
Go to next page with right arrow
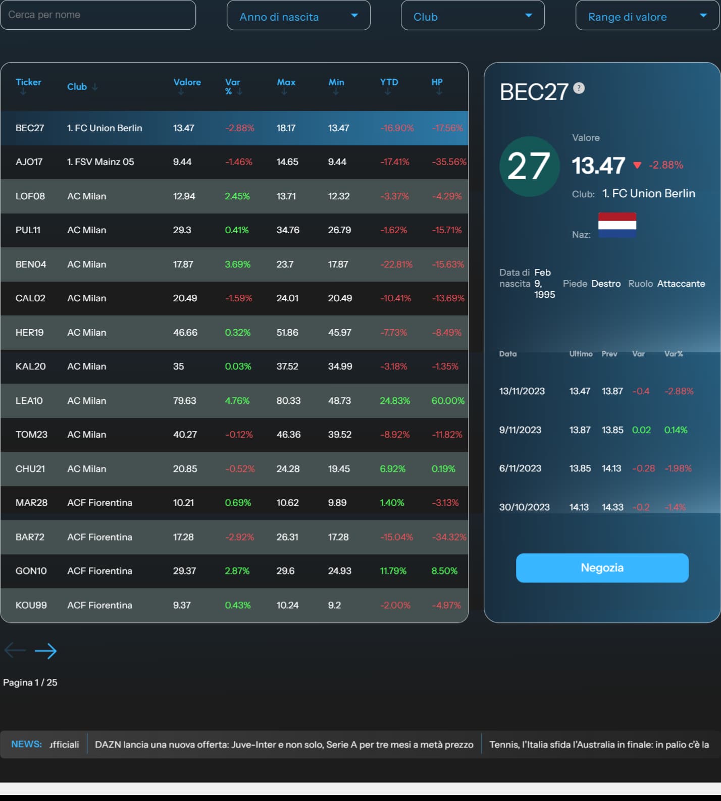click(x=45, y=651)
